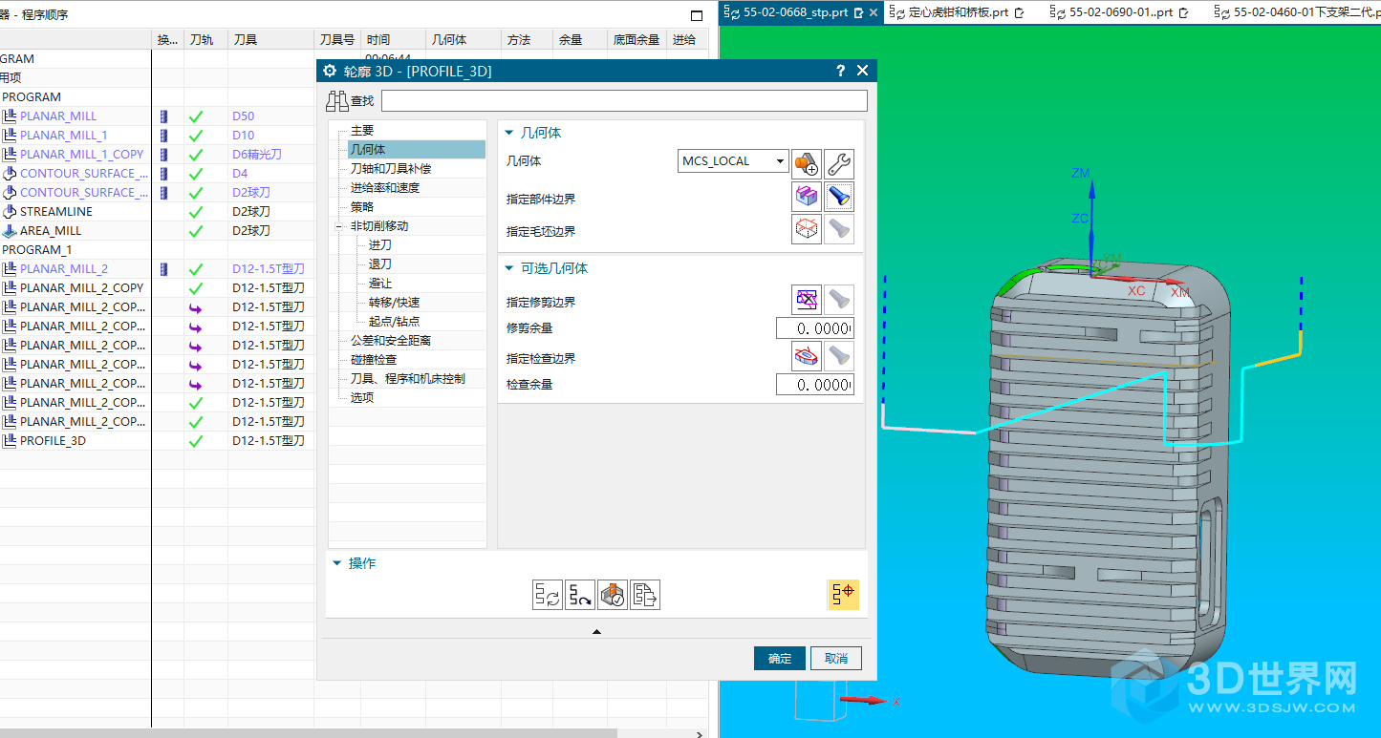Close the 55-02-0668_stp.prt tab
Image resolution: width=1381 pixels, height=738 pixels.
pyautogui.click(x=874, y=12)
